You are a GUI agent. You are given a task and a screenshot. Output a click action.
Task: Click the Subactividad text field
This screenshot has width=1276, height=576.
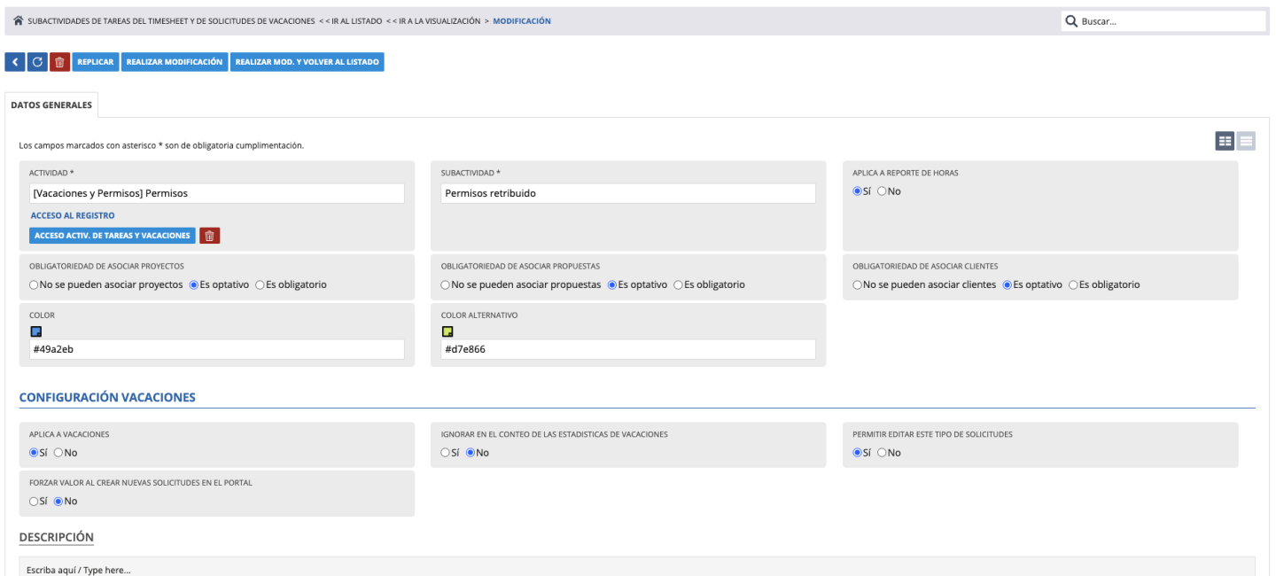pos(627,193)
